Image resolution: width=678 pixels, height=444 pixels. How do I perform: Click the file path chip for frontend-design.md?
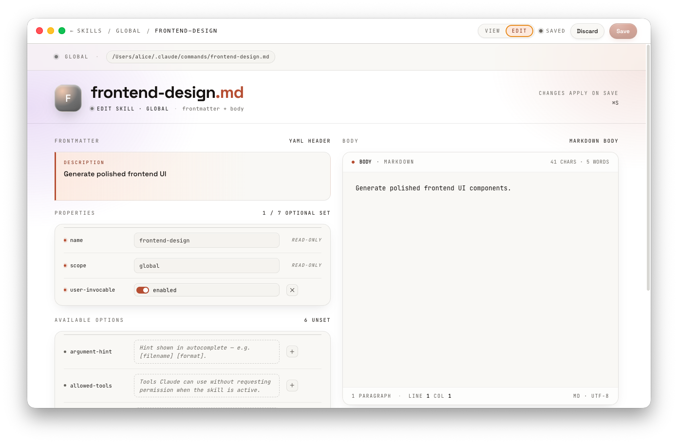pos(190,57)
